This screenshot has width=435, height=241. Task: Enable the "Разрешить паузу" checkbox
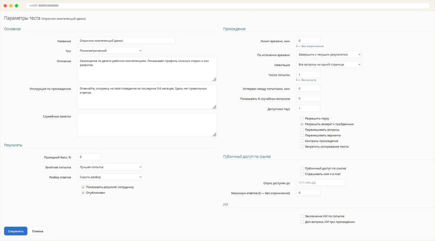pyautogui.click(x=302, y=118)
